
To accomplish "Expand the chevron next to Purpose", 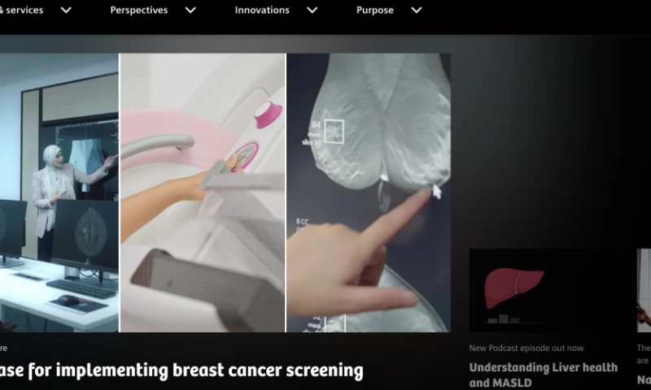I will [x=417, y=11].
